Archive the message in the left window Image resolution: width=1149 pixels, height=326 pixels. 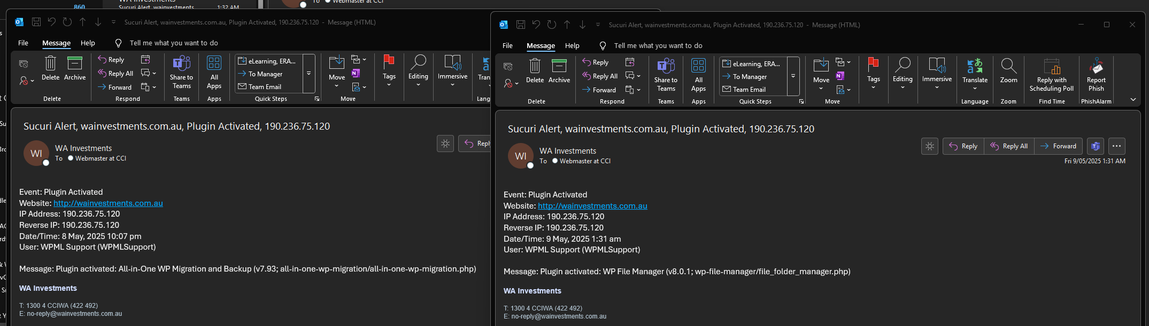pyautogui.click(x=75, y=68)
